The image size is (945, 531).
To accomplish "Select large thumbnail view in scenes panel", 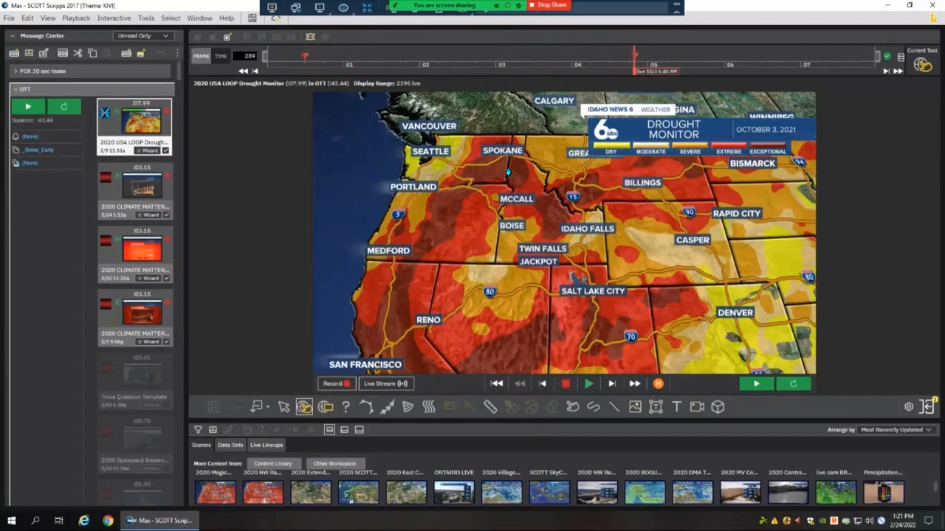I will click(x=359, y=429).
